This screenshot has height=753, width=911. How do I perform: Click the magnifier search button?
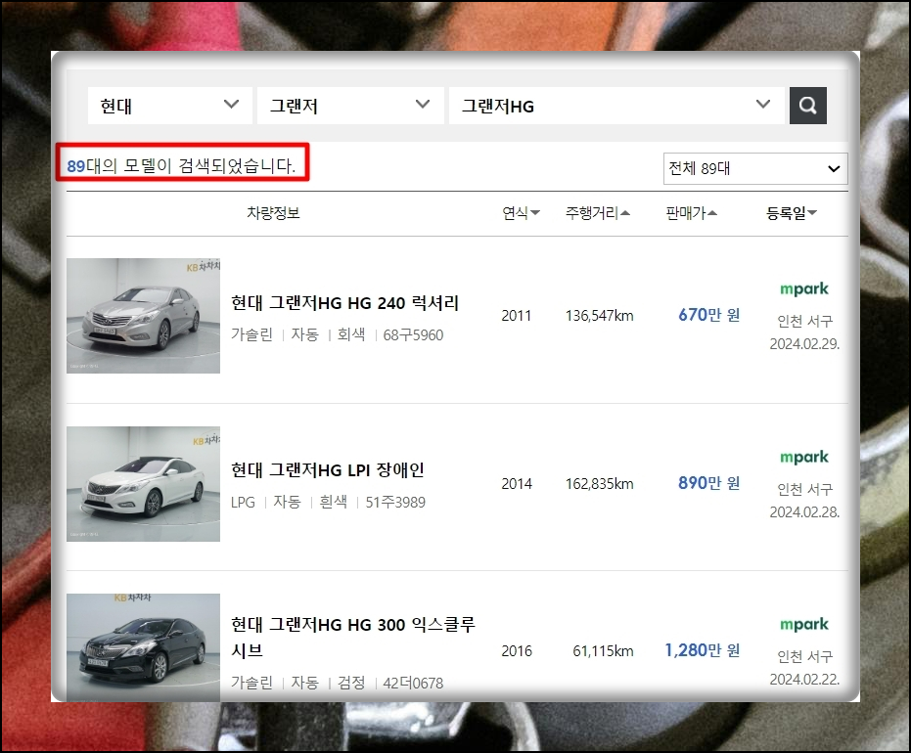coord(807,106)
